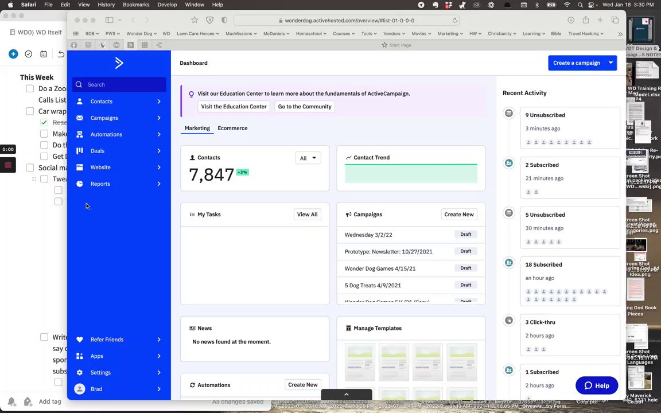
Task: Click the ActiveCampaign logo icon in sidebar
Action: tap(119, 63)
